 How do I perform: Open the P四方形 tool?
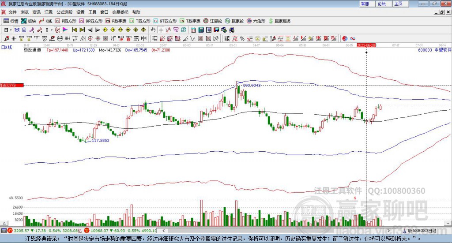click(66, 21)
